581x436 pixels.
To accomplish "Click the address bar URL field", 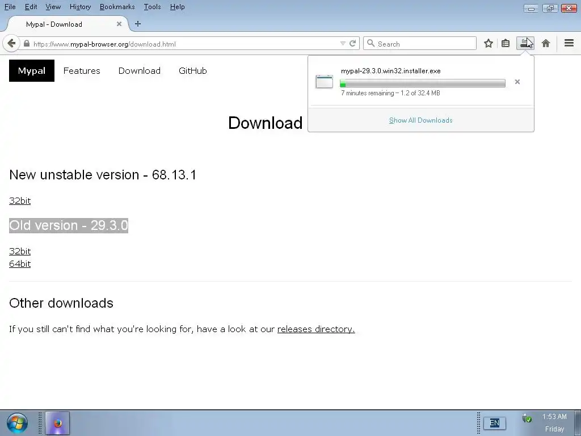I will point(186,44).
